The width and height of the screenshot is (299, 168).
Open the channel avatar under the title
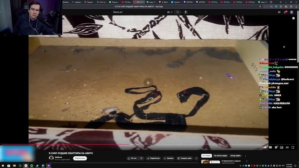pos(51,158)
